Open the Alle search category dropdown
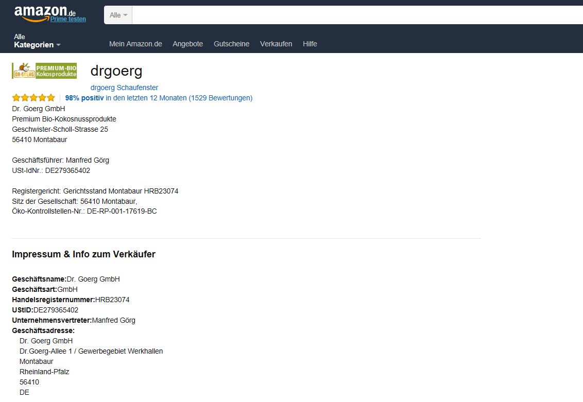This screenshot has height=402, width=583. 118,15
